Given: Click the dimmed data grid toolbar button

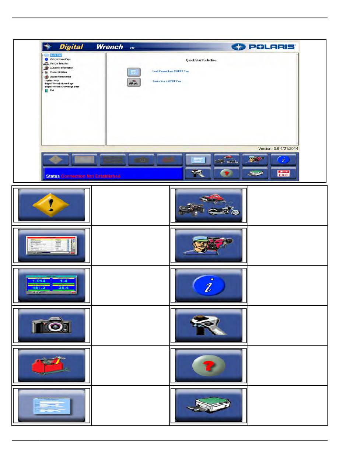Looking at the screenshot, I should [x=84, y=160].
